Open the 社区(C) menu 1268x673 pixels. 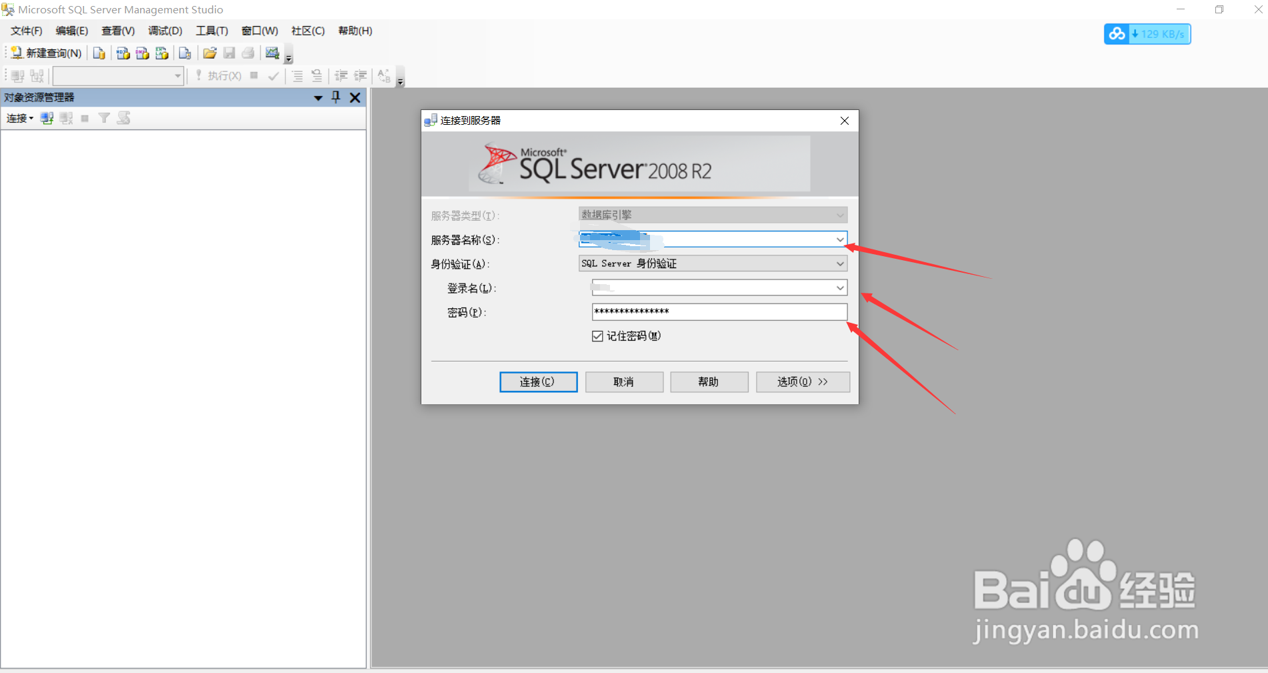coord(308,31)
